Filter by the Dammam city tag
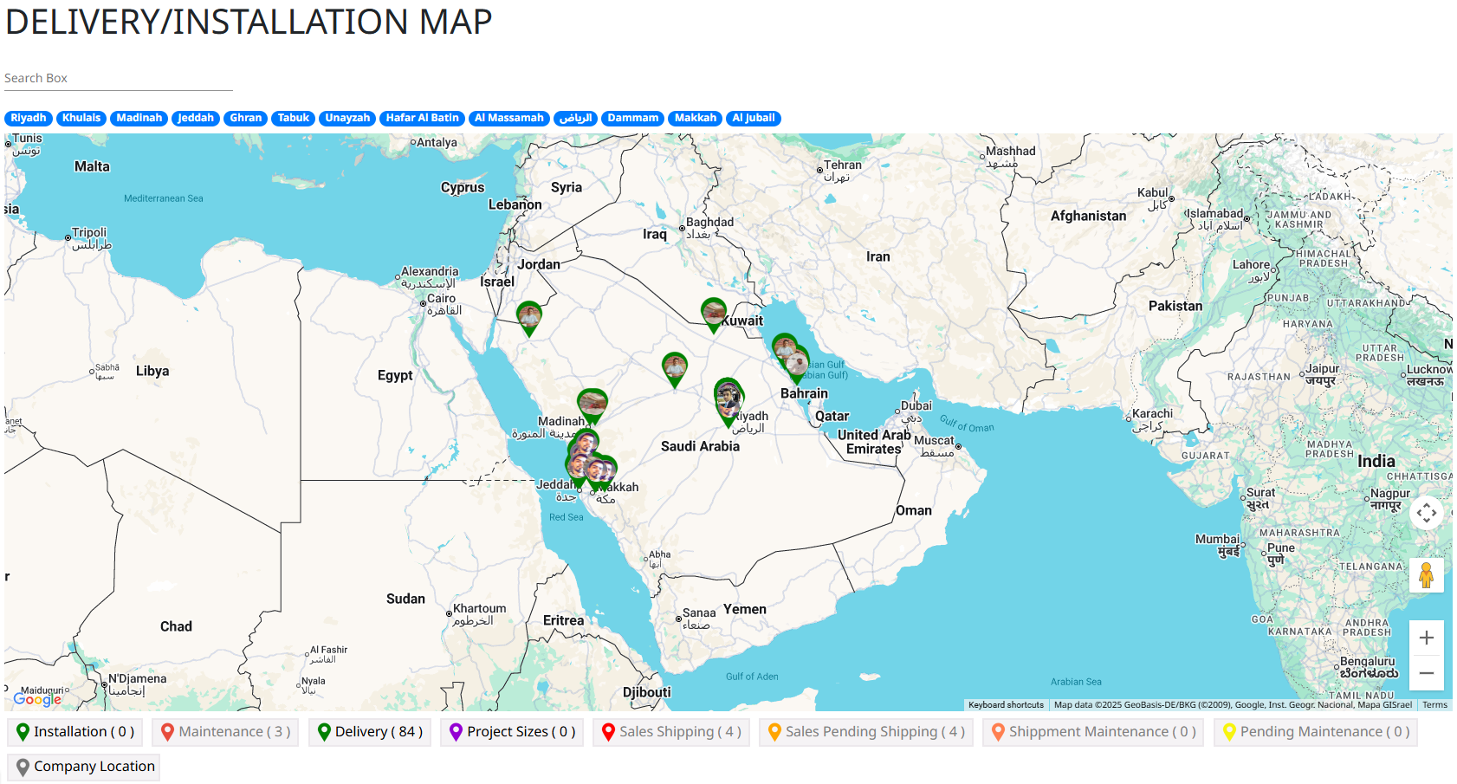This screenshot has width=1457, height=784. [632, 118]
